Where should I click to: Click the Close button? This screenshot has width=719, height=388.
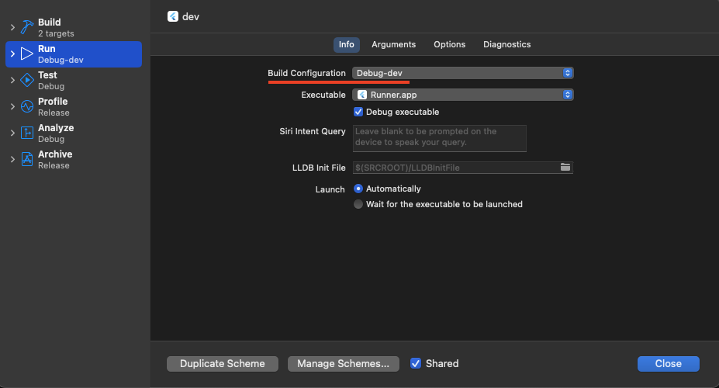click(x=668, y=364)
